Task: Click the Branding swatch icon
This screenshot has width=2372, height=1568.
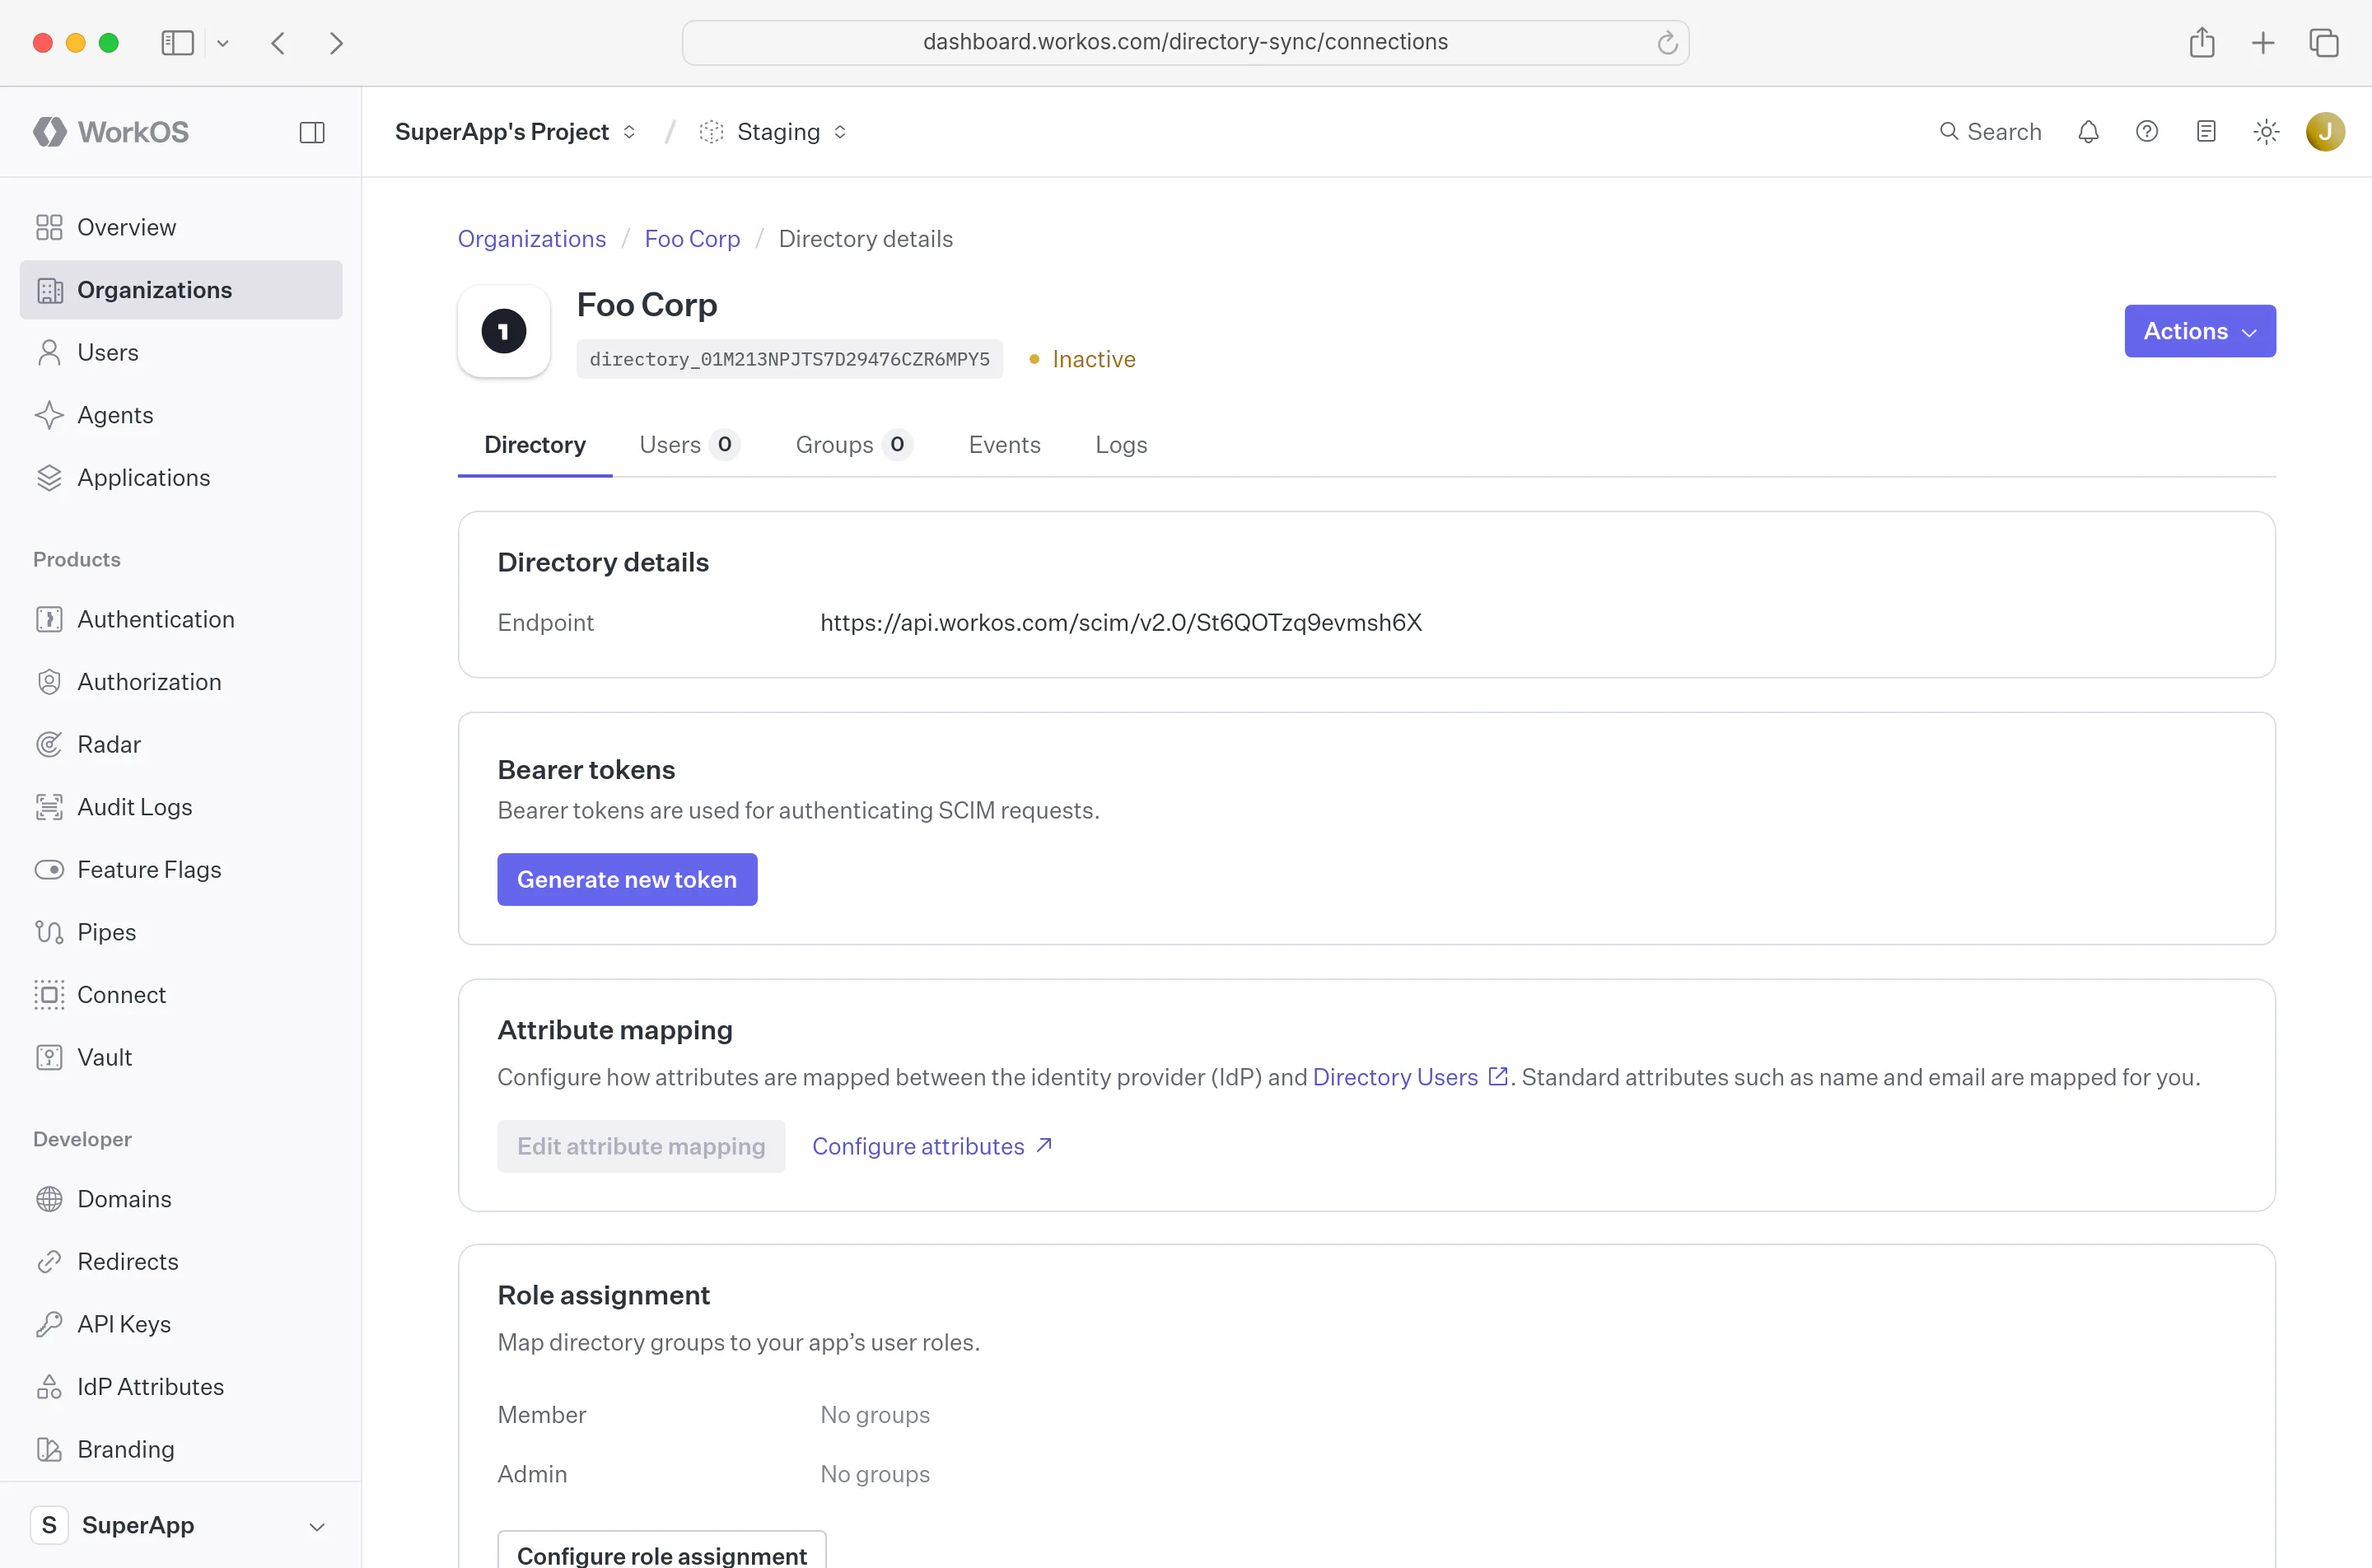Action: [49, 1449]
